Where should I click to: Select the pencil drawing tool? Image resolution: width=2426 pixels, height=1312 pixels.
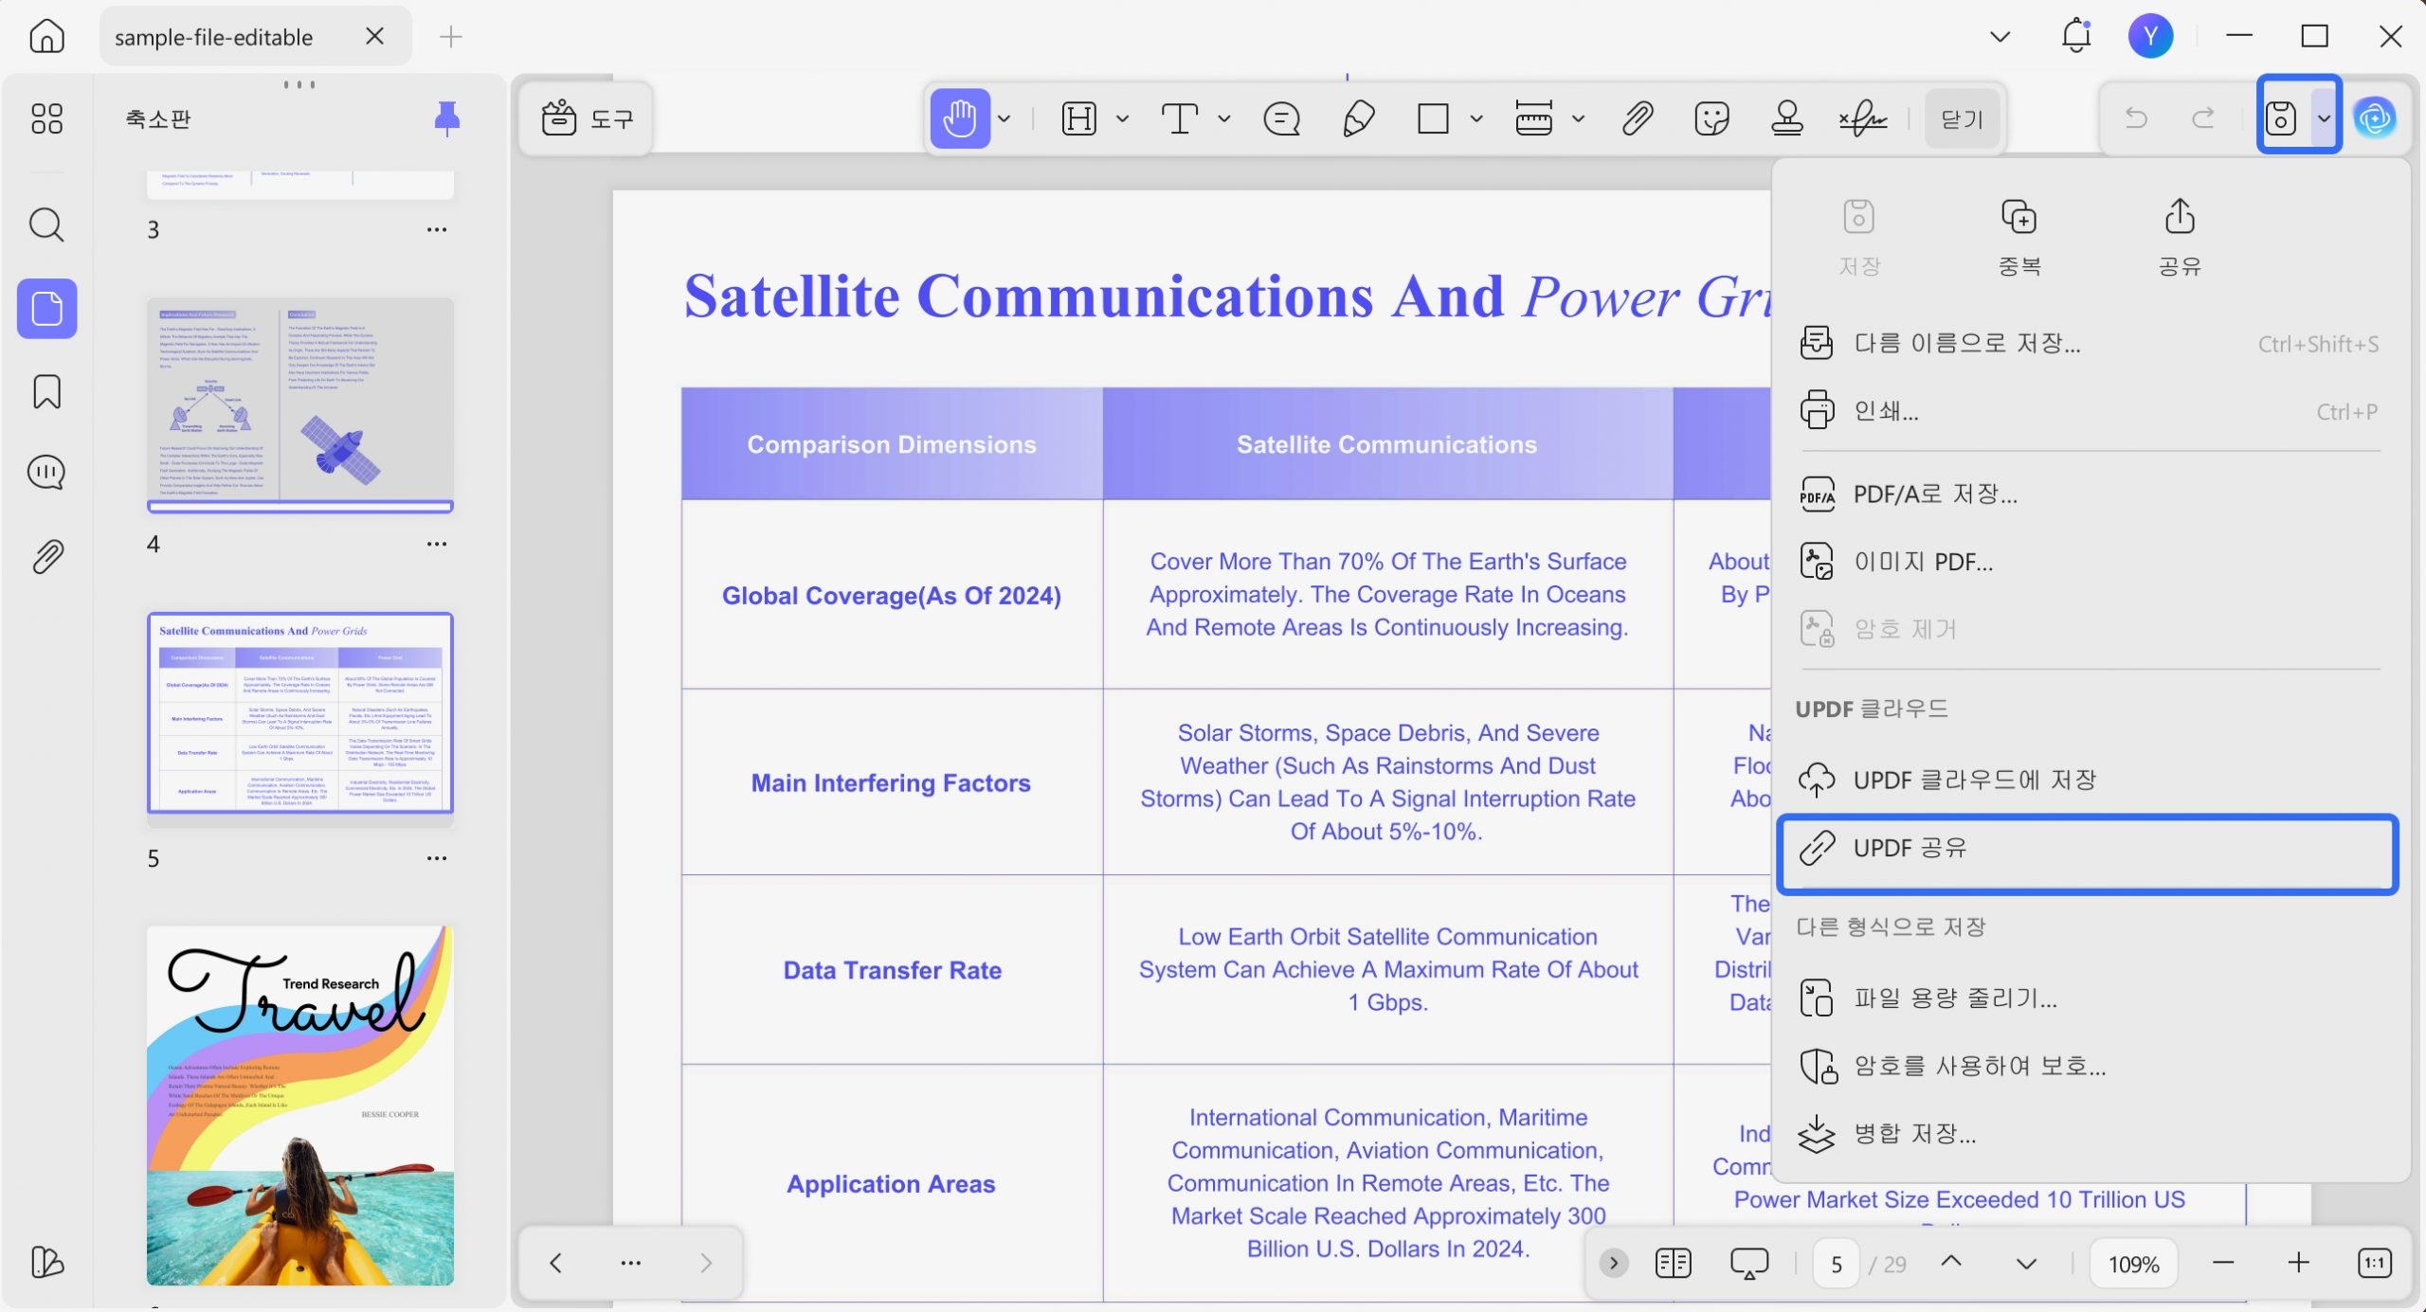[x=1358, y=118]
